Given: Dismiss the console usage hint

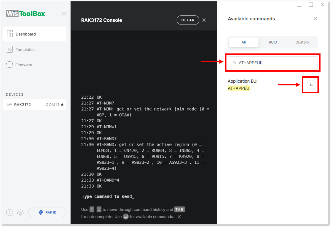Looking at the screenshot, I should click(179, 217).
